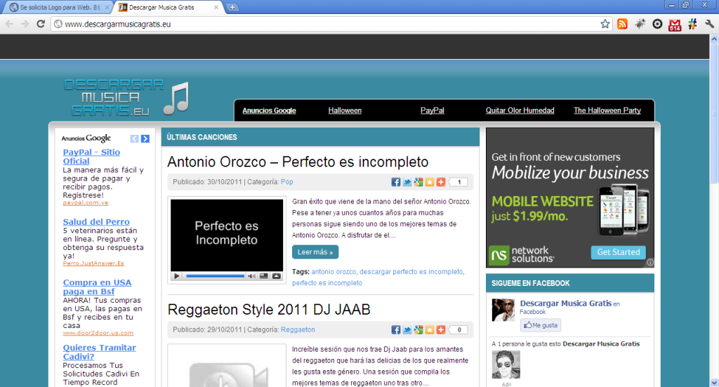The width and height of the screenshot is (719, 387).
Task: Show next Google ads with right arrow
Action: point(145,139)
